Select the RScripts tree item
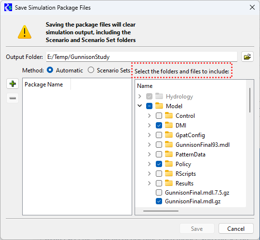 pyautogui.click(x=186, y=174)
